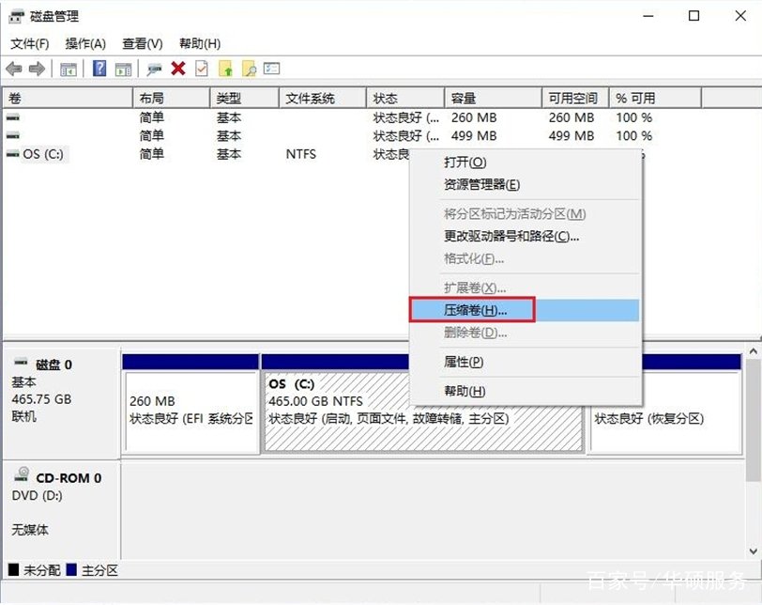Click the yellow up-arrow toolbar icon

coord(225,68)
